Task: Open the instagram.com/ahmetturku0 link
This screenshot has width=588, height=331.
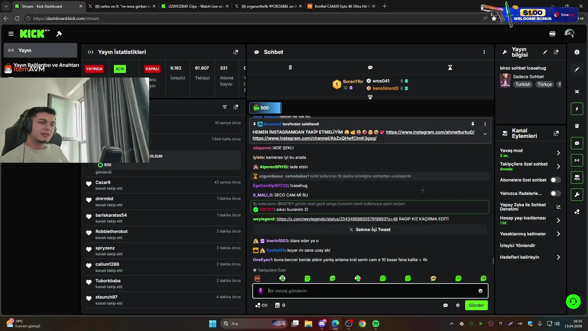Action: [430, 132]
